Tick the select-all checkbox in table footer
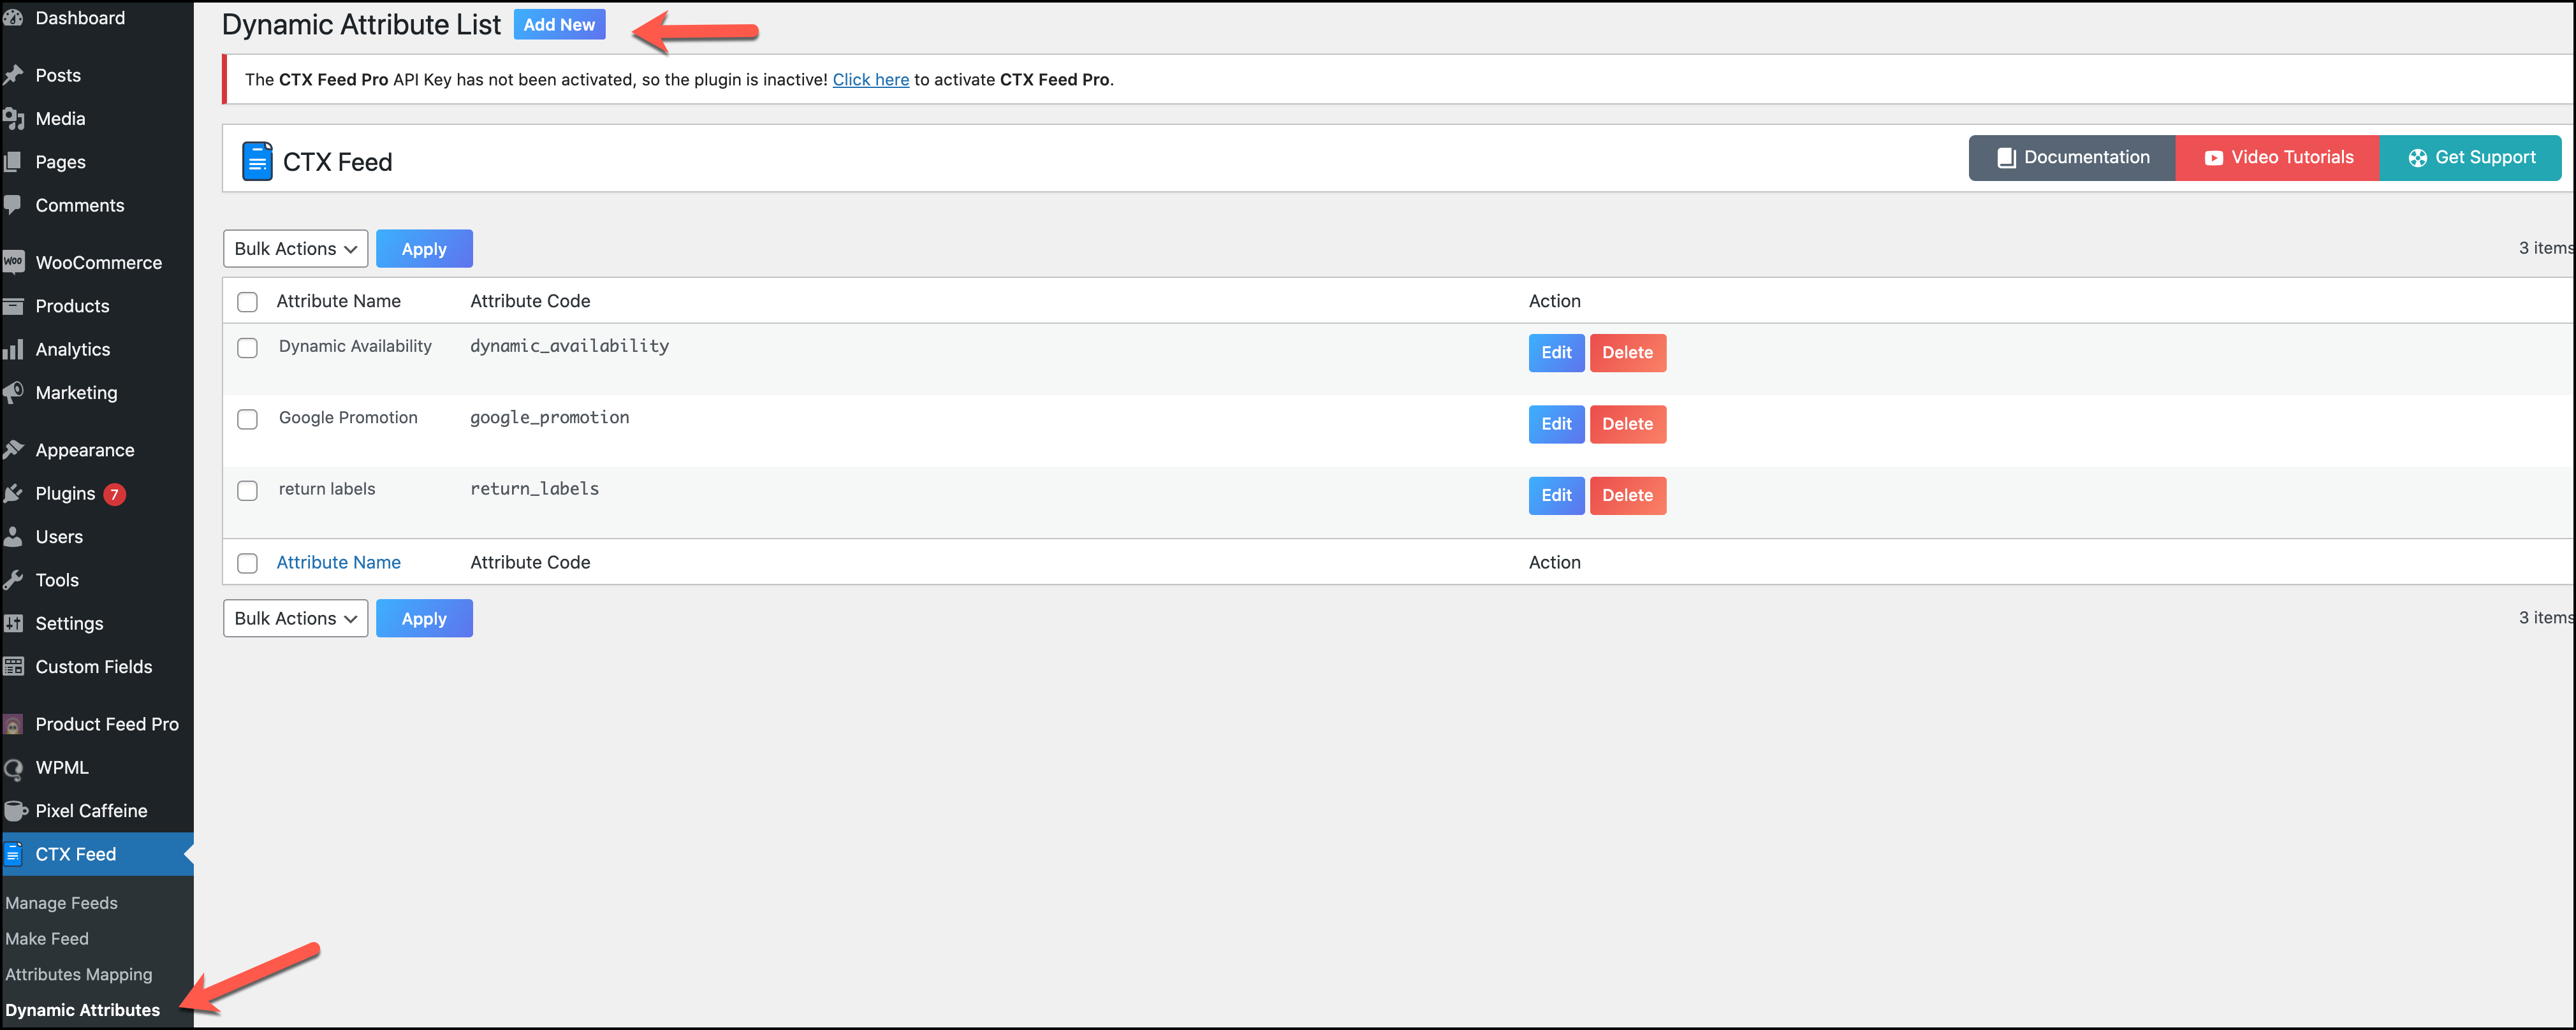 pyautogui.click(x=247, y=563)
